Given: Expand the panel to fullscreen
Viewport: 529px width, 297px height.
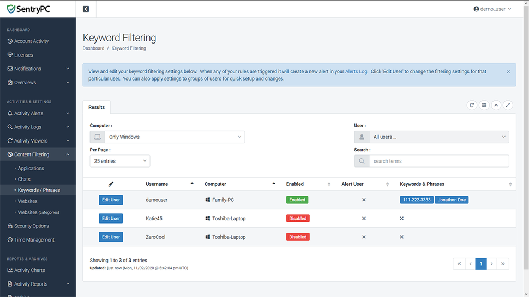Looking at the screenshot, I should pos(508,105).
